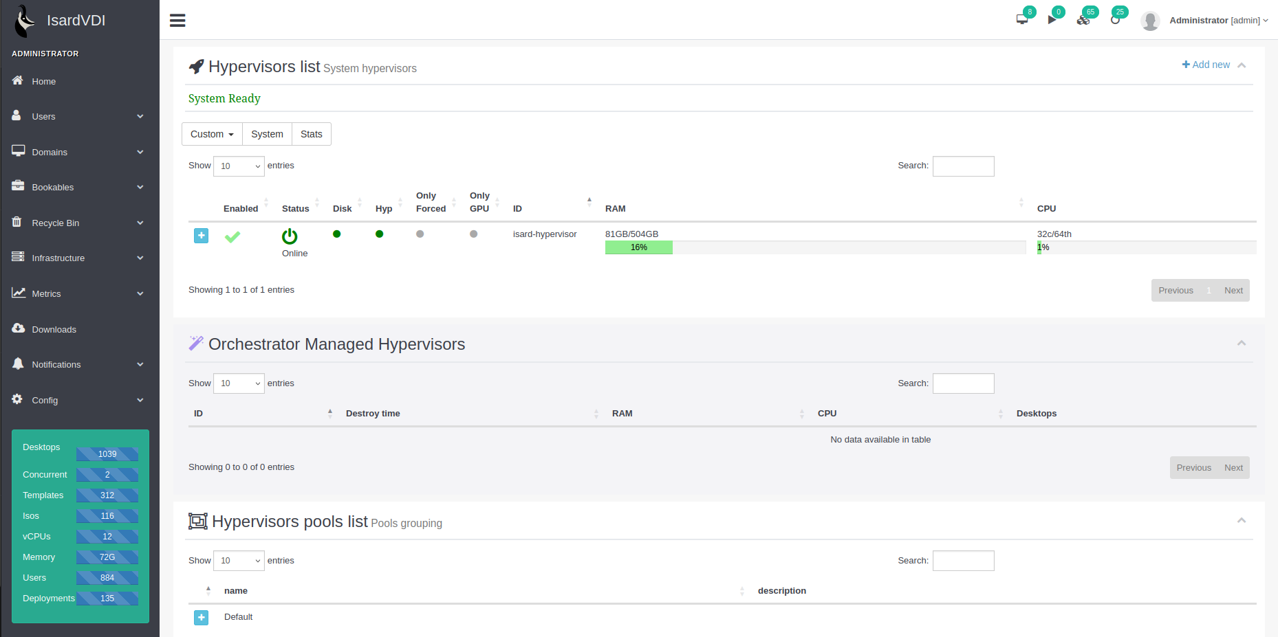Switch to the Stats tab

tap(311, 134)
